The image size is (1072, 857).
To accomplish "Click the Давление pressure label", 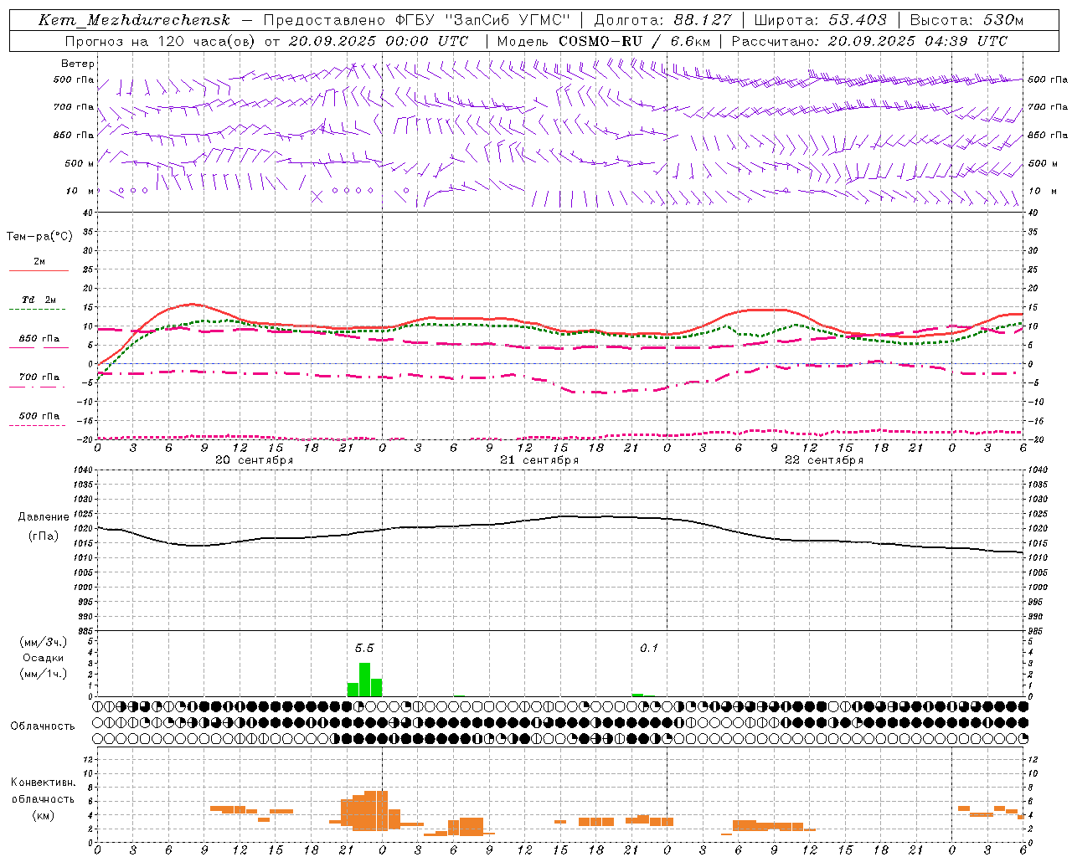I will click(44, 517).
